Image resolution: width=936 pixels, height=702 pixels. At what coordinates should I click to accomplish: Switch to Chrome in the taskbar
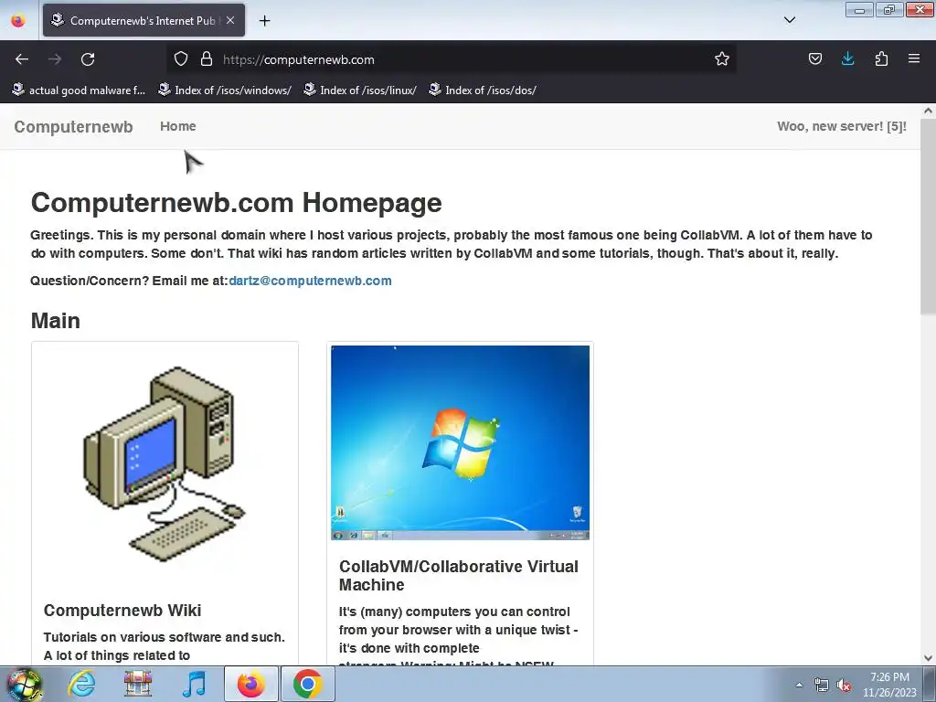point(307,684)
